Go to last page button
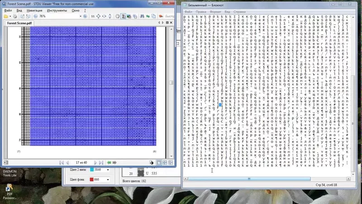 tap(101, 163)
